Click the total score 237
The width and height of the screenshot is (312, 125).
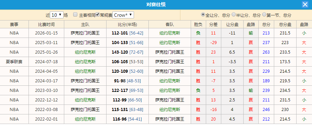266,43
